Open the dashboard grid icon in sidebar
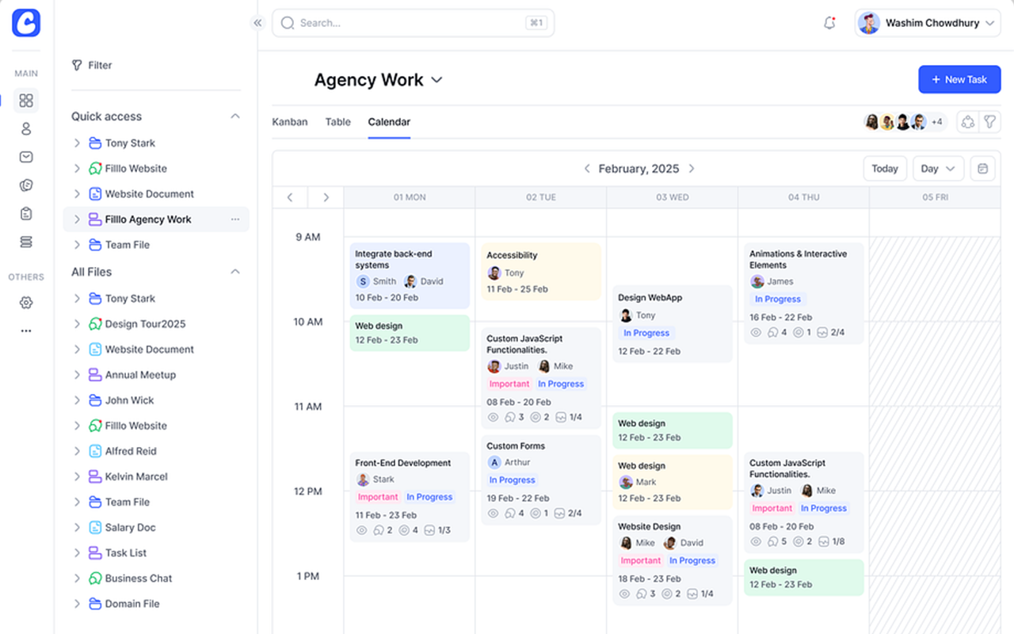The height and width of the screenshot is (634, 1014). click(26, 101)
